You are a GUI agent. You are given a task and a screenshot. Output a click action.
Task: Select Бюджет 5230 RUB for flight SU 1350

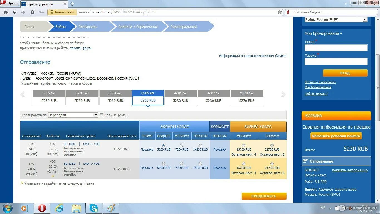click(164, 145)
